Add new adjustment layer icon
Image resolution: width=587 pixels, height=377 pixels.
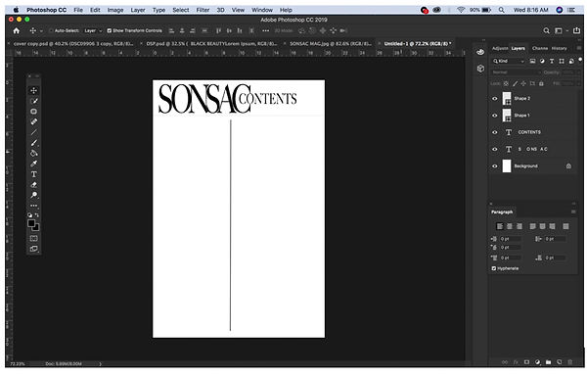(537, 362)
